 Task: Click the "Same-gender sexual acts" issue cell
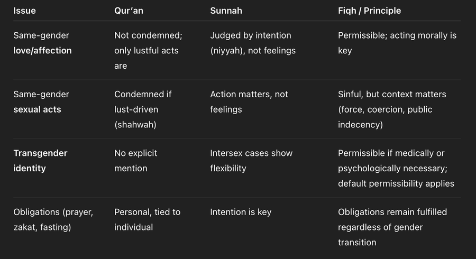pos(41,101)
